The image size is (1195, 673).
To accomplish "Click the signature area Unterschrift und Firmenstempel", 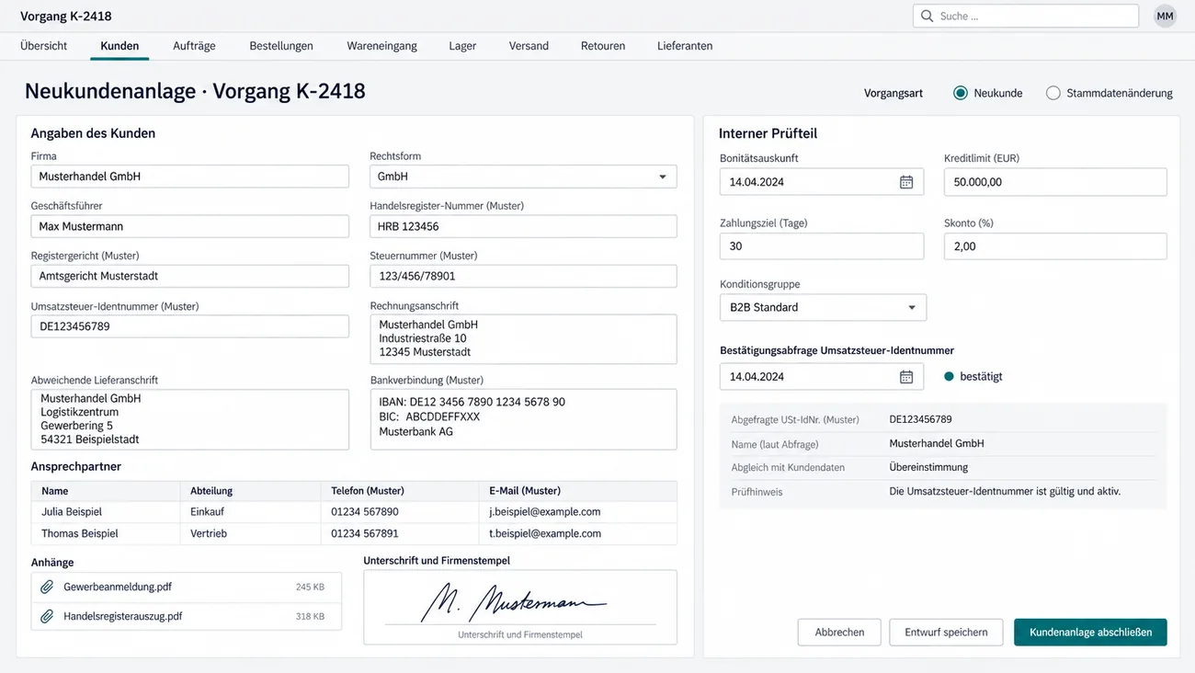I will (x=520, y=607).
